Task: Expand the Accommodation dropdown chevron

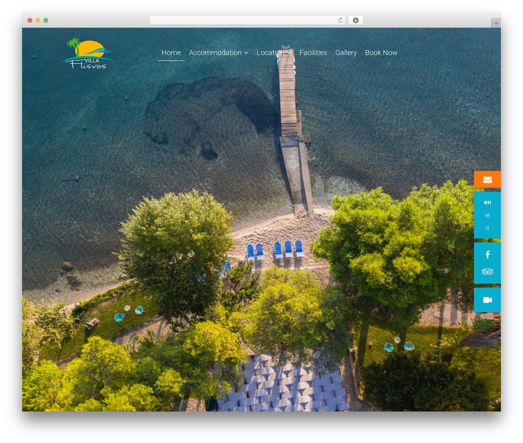Action: click(246, 53)
